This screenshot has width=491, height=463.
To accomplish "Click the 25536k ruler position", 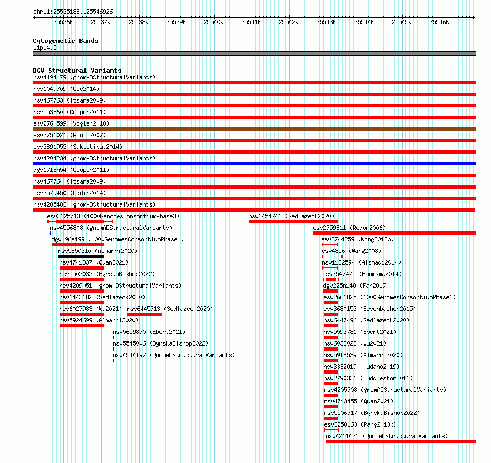I will 63,22.
